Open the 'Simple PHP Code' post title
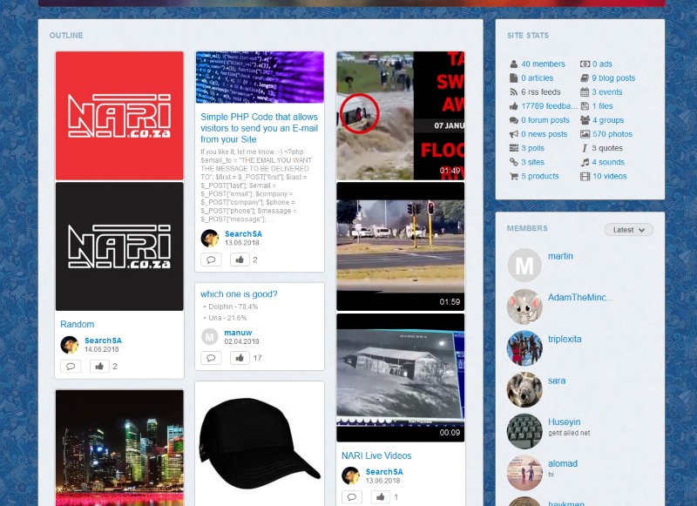 click(x=259, y=128)
